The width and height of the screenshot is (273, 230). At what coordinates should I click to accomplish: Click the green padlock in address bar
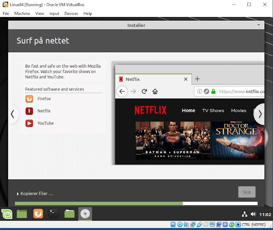(213, 91)
